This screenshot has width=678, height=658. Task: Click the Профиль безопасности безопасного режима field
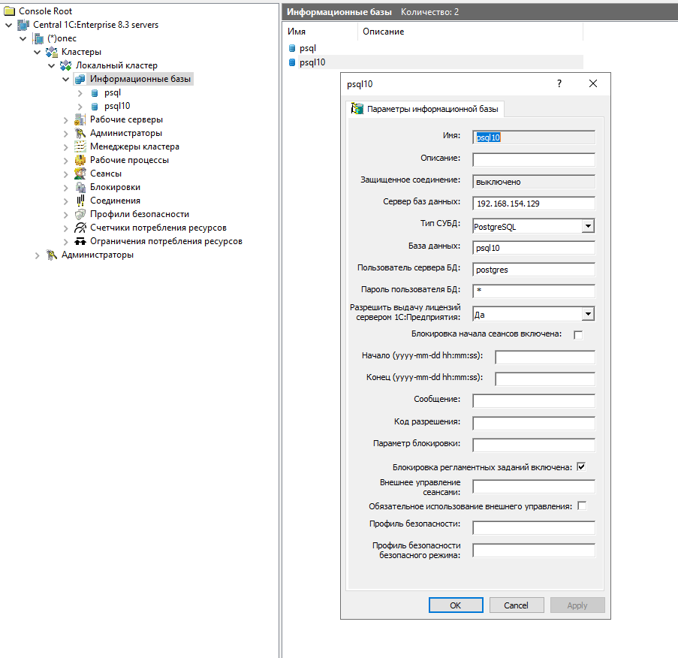pos(534,551)
